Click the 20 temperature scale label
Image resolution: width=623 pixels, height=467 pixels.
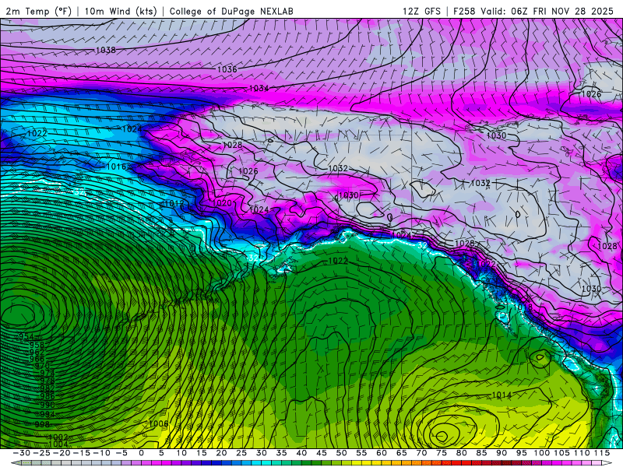pyautogui.click(x=221, y=453)
